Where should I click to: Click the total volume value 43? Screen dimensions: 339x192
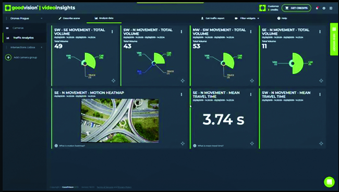(127, 46)
